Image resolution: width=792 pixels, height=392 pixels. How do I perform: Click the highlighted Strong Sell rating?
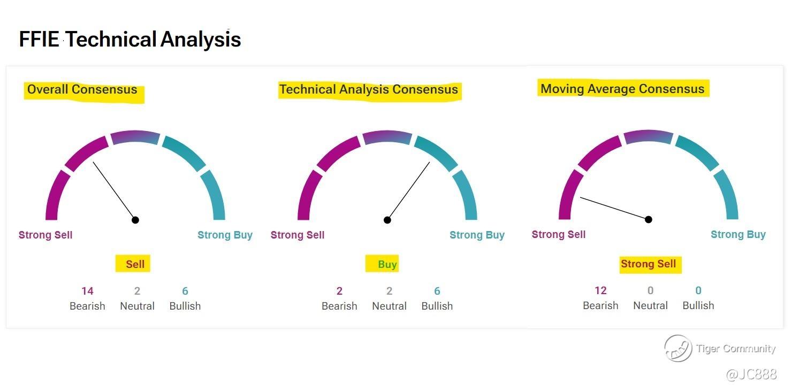649,264
